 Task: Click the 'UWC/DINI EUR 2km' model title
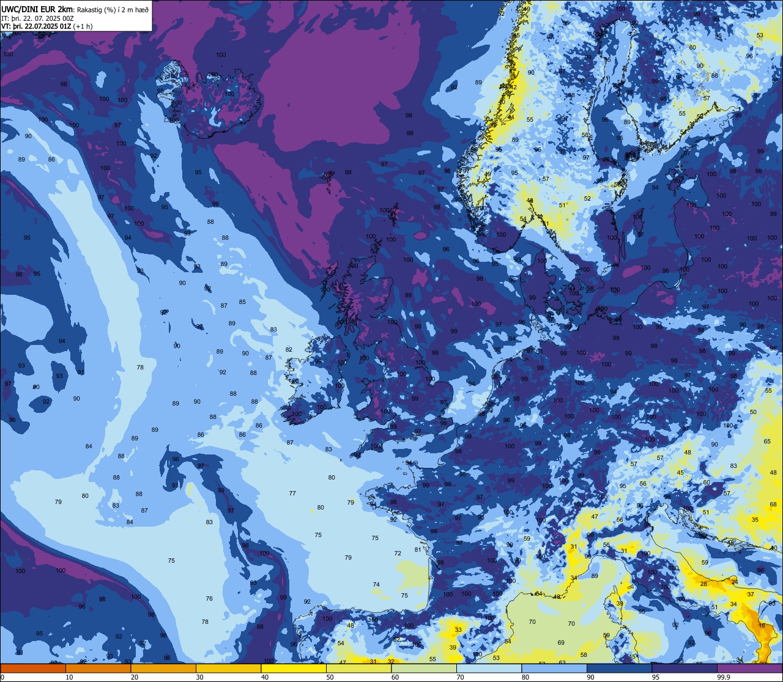coord(38,9)
